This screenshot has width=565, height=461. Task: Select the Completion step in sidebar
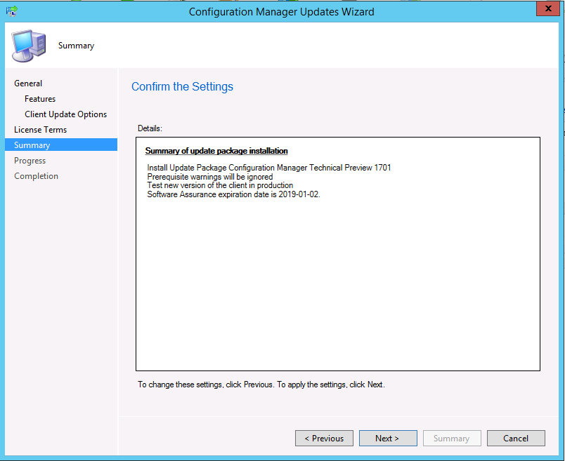(36, 176)
